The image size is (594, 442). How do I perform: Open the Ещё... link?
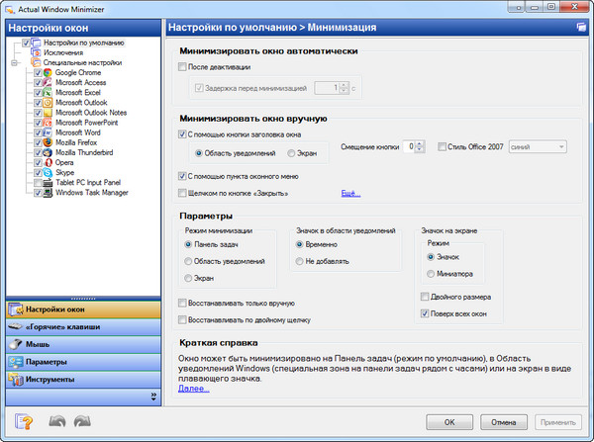point(350,194)
